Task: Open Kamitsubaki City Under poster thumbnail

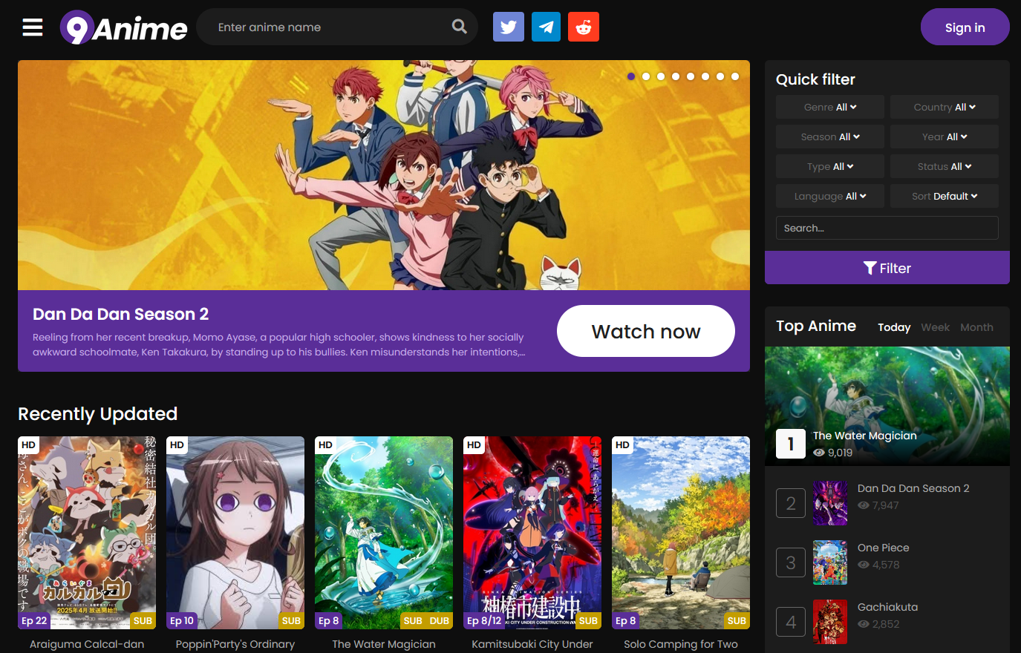Action: point(532,533)
